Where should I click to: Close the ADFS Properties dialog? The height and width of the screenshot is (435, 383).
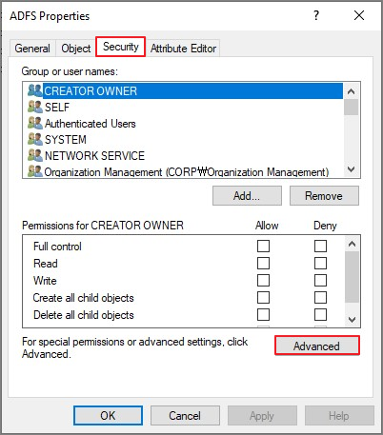click(x=359, y=15)
